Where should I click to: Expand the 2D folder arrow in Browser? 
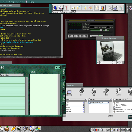[x=83, y=103]
